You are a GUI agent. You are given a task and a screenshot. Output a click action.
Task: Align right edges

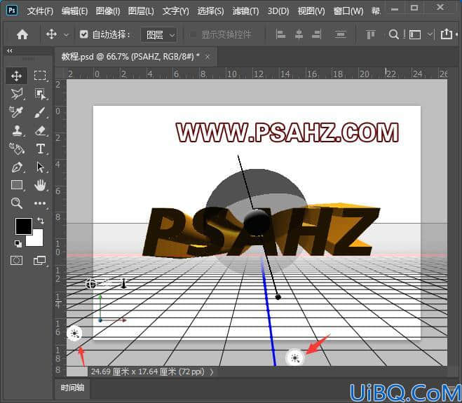pos(316,34)
